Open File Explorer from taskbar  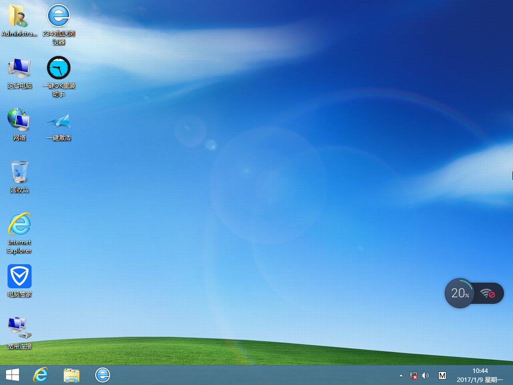71,375
